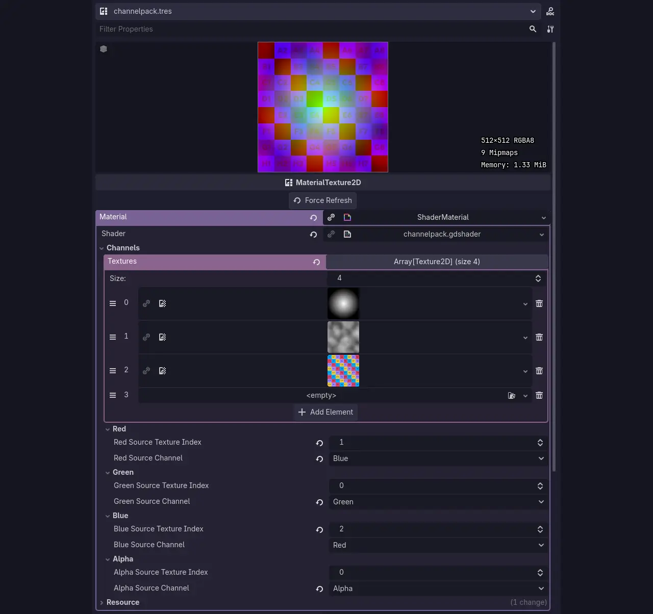Click the Force Refresh button

point(322,200)
